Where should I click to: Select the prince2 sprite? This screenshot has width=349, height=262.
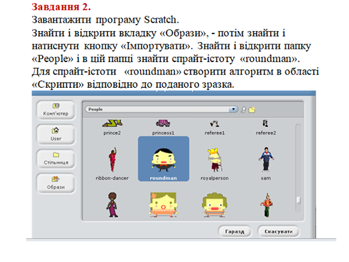point(112,127)
